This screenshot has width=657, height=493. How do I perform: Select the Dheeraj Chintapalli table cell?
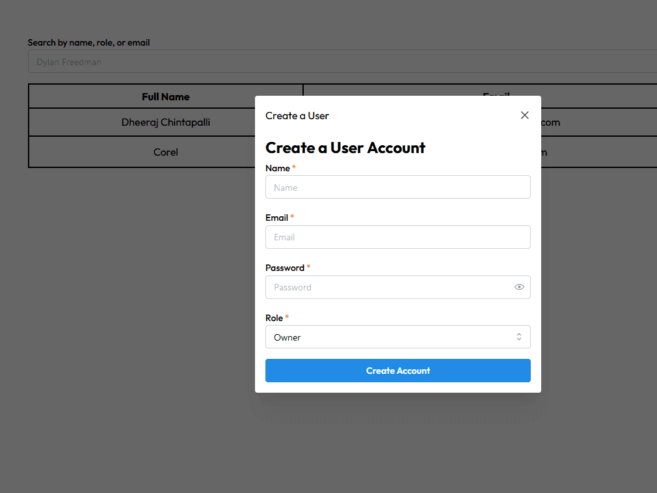(x=166, y=122)
